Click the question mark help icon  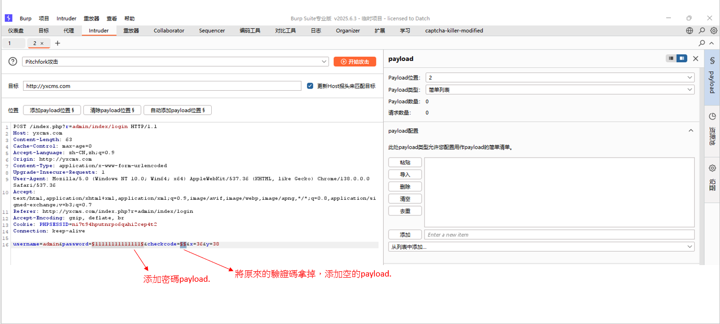point(13,62)
